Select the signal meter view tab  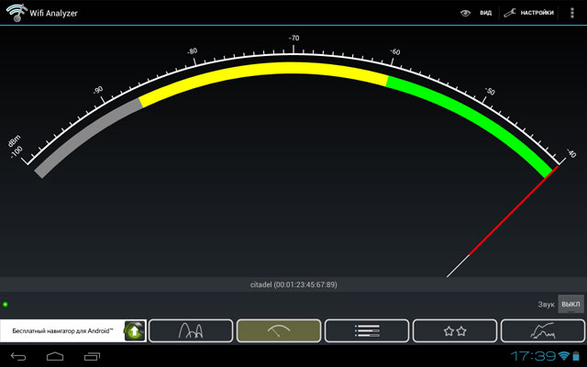279,330
